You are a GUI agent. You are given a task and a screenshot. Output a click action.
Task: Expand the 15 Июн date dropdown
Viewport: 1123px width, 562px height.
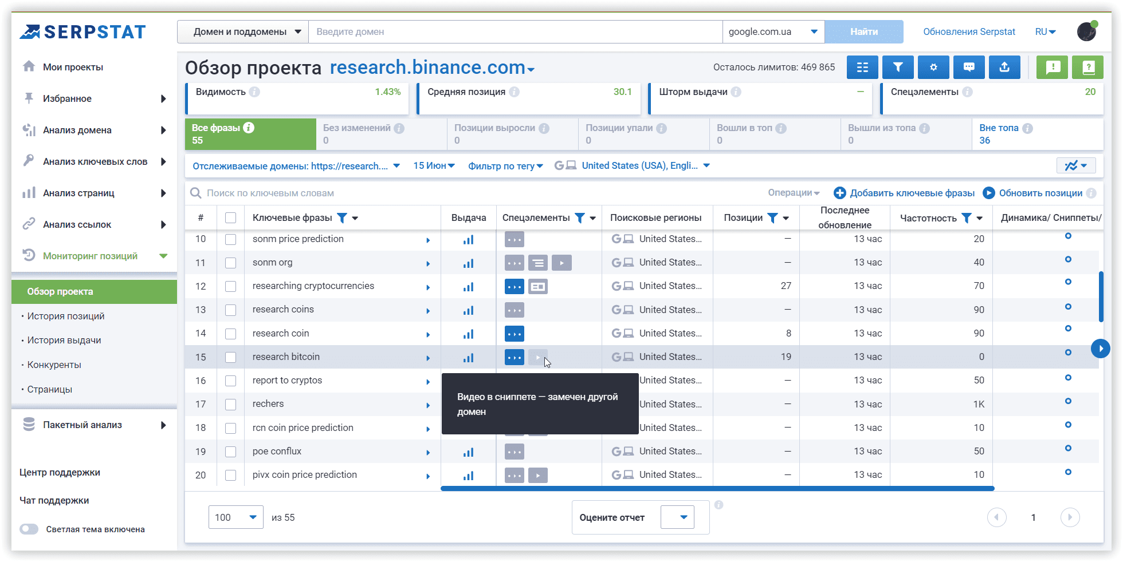tap(434, 166)
